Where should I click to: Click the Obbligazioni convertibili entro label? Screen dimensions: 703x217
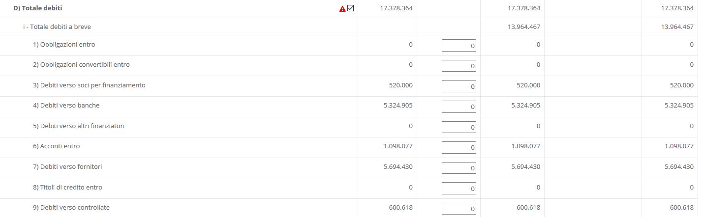click(81, 65)
